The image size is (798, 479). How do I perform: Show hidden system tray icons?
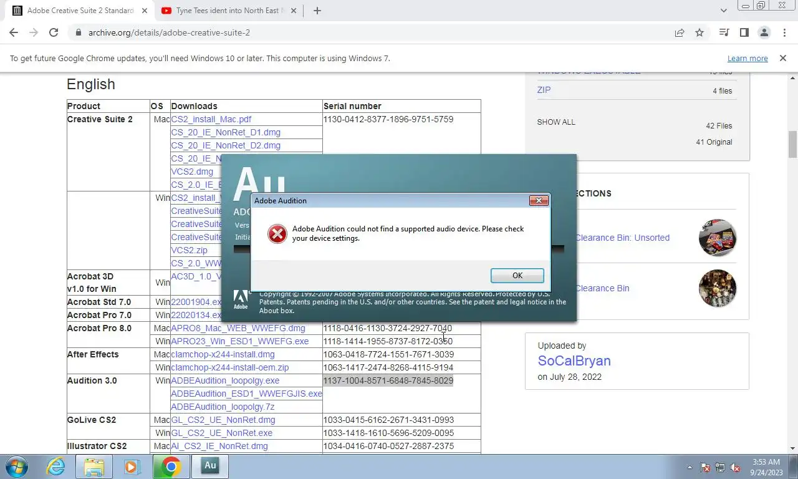[690, 467]
